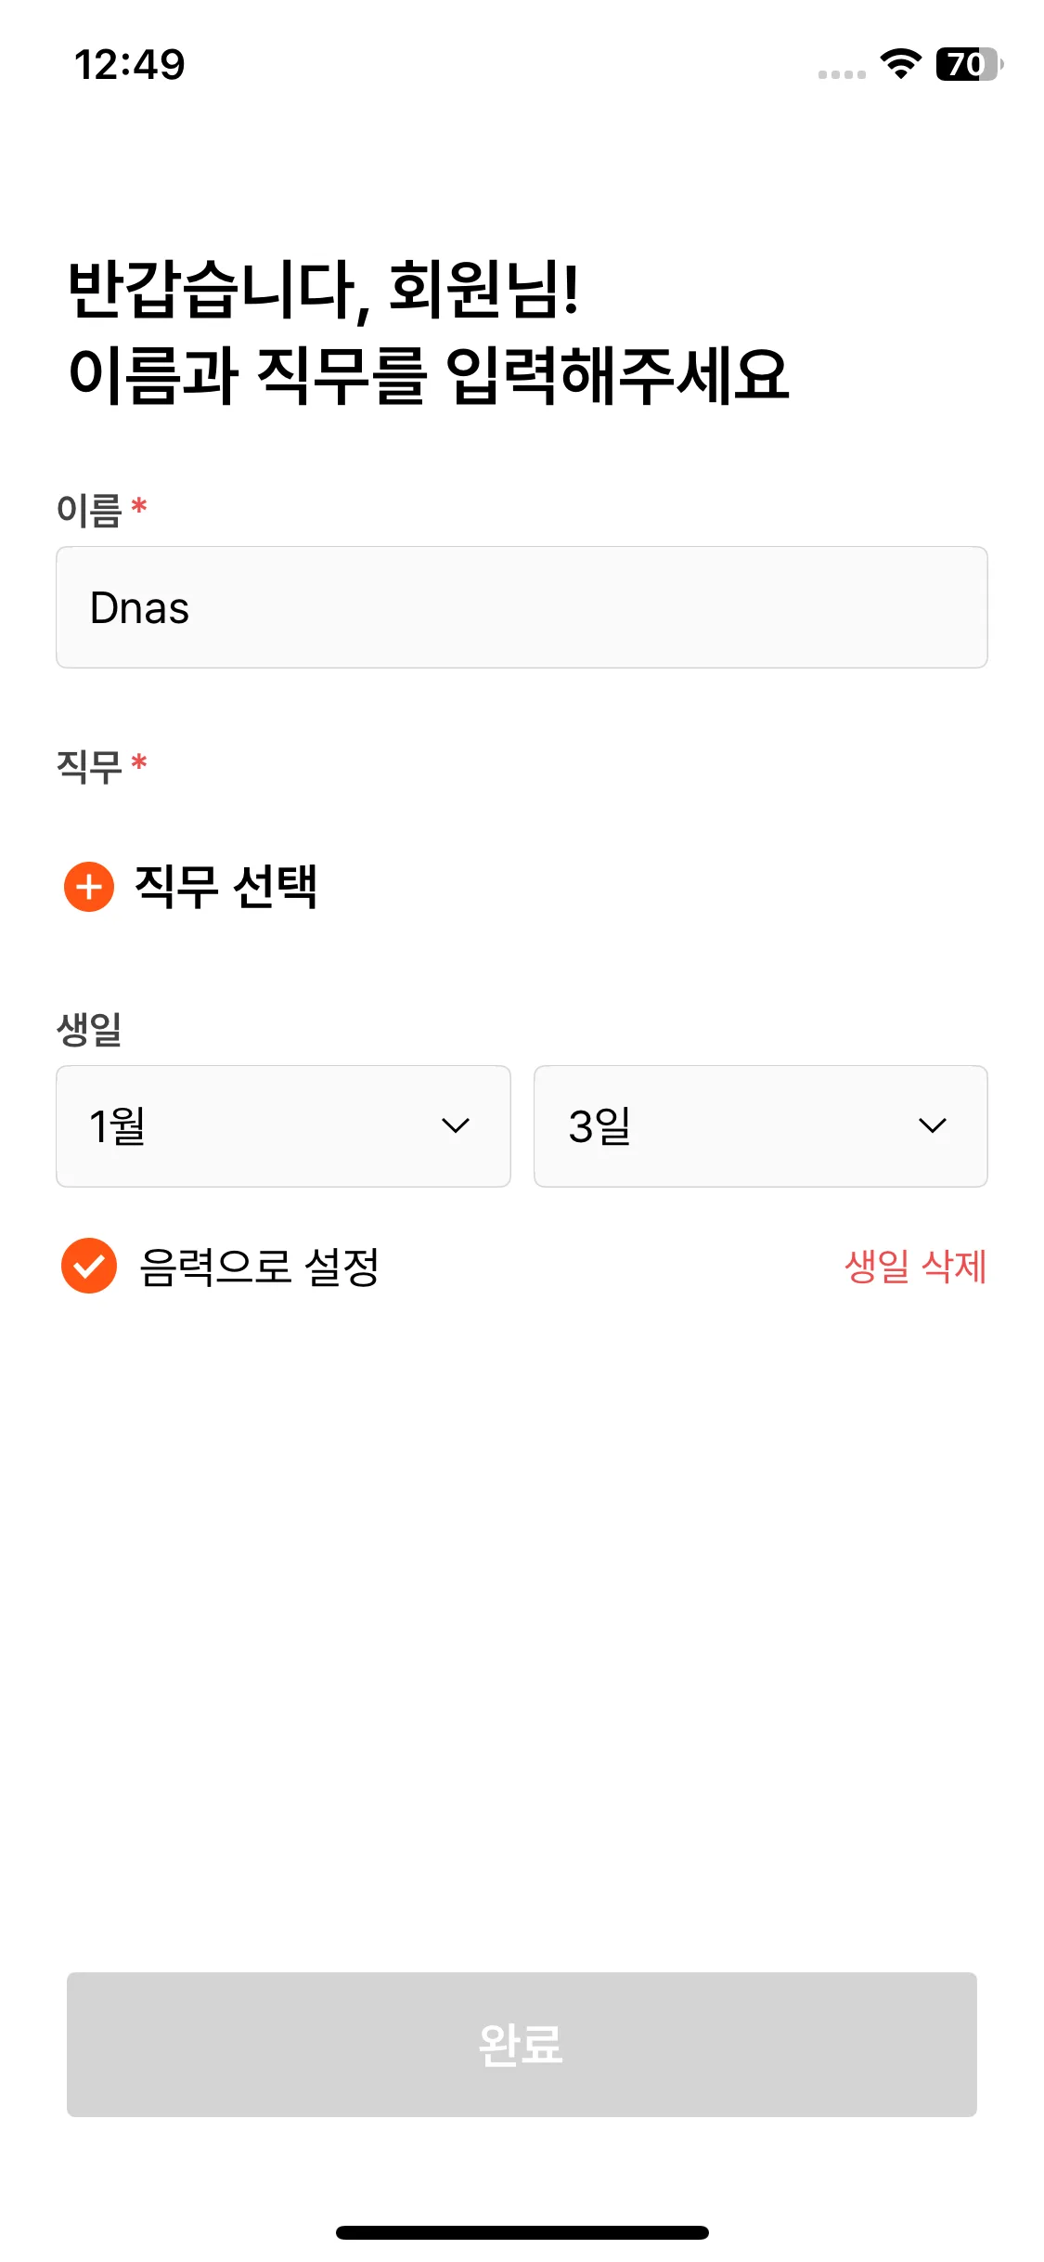Tap the 생일 삭제 link
The width and height of the screenshot is (1044, 2262).
pyautogui.click(x=915, y=1267)
